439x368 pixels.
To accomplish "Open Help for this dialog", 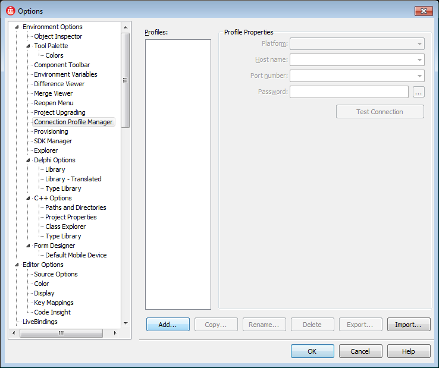I will [x=409, y=351].
